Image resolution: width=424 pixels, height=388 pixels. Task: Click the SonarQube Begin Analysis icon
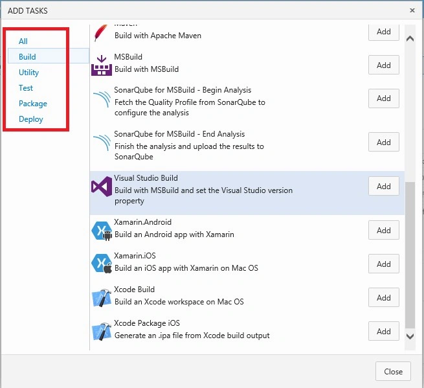click(x=102, y=99)
